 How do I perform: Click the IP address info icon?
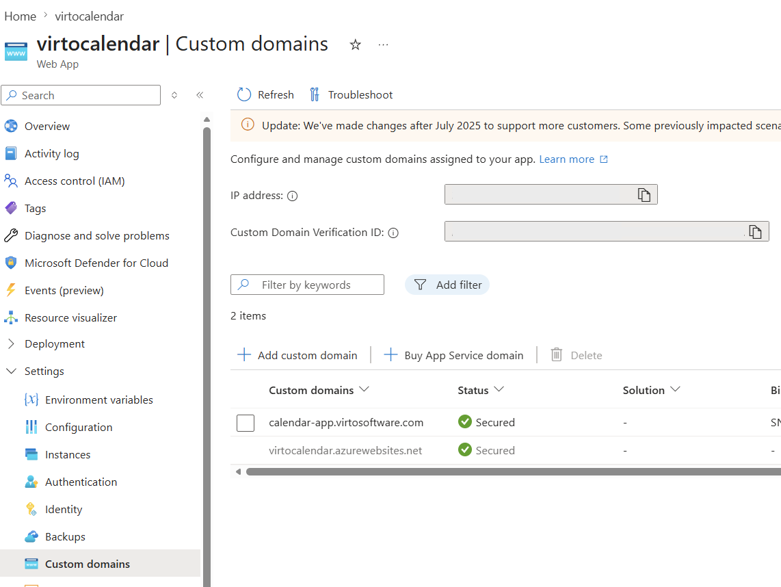[x=293, y=196]
